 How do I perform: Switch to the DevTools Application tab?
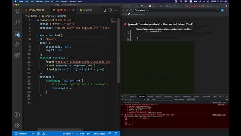[187, 96]
